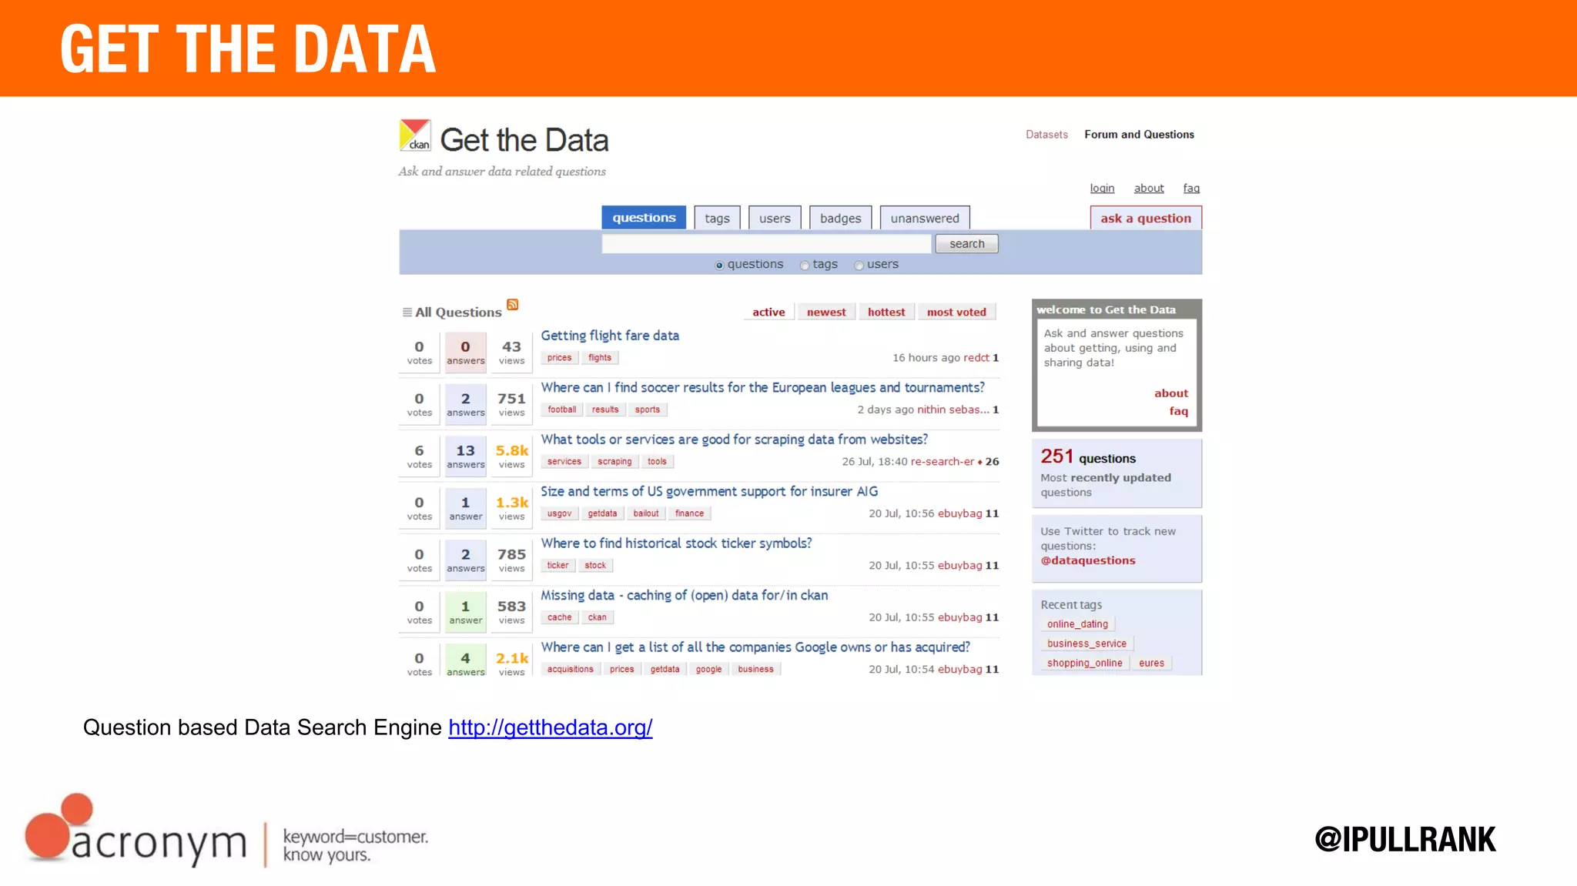Select the tags search radio button
The height and width of the screenshot is (886, 1577).
click(805, 266)
